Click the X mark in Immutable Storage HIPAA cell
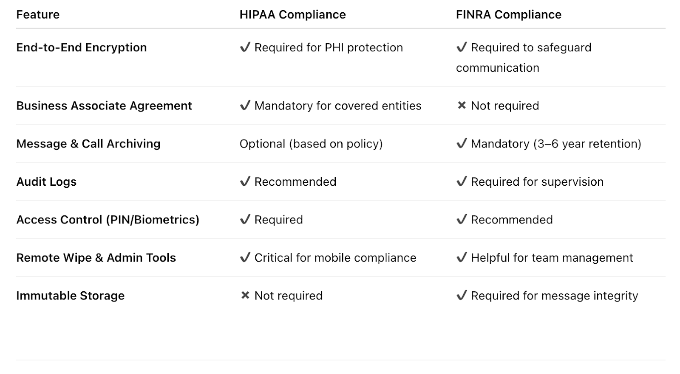Viewport: 680px width, 374px height. click(245, 295)
